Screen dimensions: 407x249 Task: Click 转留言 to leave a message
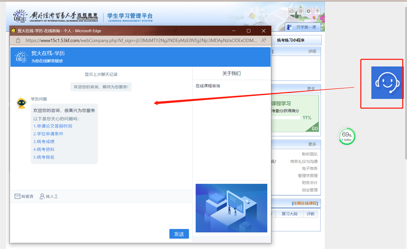pos(24,196)
